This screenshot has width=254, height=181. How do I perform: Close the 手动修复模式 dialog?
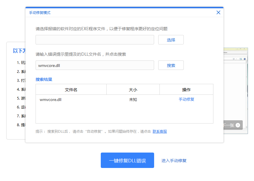(x=218, y=12)
